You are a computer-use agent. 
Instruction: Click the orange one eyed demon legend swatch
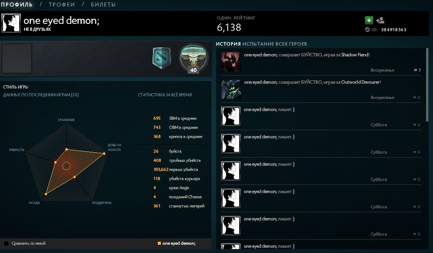pos(159,243)
